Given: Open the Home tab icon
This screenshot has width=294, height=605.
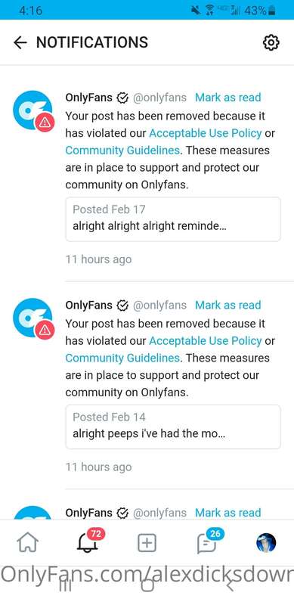Looking at the screenshot, I should tap(28, 543).
